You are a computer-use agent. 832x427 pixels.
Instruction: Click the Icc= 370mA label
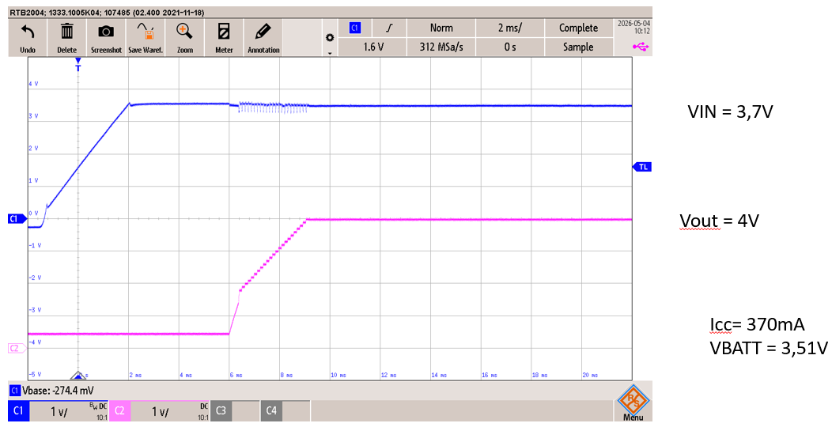pos(757,324)
